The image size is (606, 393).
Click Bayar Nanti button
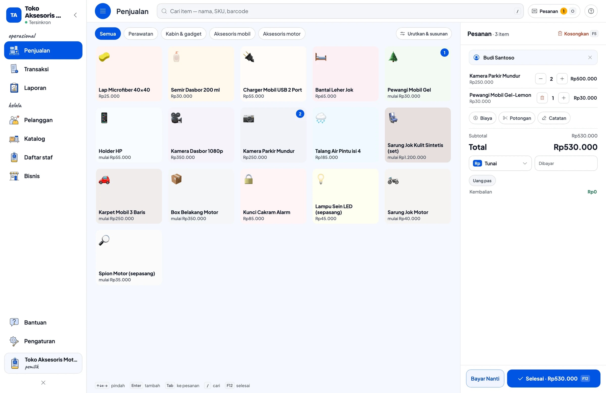point(485,379)
